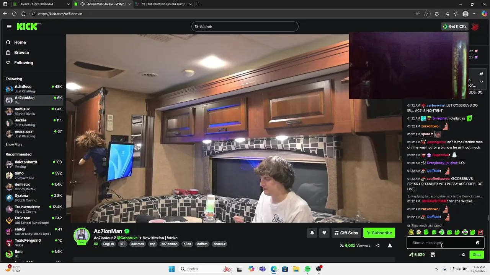Open Trainwreckstv recommended channel
Screen dimensions: 490x275
[x=33, y=209]
